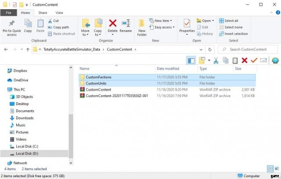Open the File menu tab

9,13
